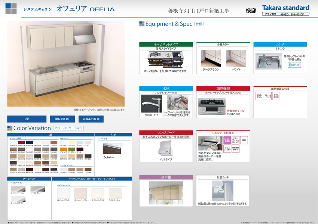Click the プラン番号 box

click(x=285, y=14)
